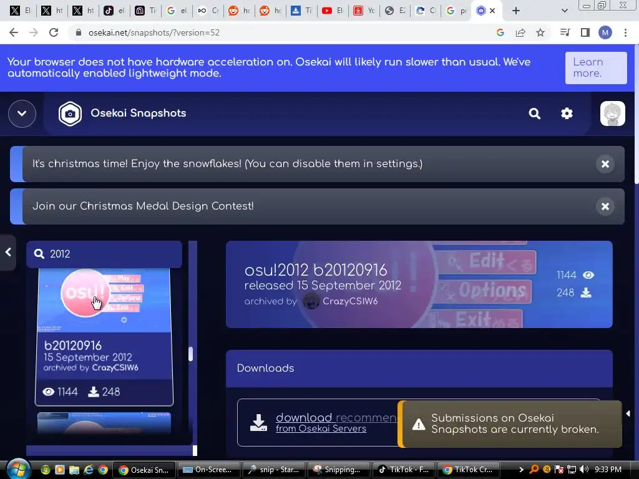The height and width of the screenshot is (479, 639).
Task: Click the eye icon in the b20120916 card
Action: [49, 392]
